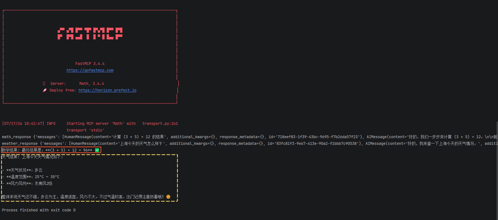Select the "Math, 3.4.4" server name
Viewport: 498px width, 220px height.
[92, 84]
